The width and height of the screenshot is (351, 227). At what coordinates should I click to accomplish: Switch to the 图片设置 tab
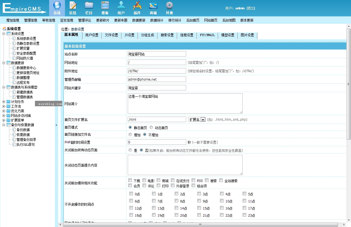pos(247,35)
